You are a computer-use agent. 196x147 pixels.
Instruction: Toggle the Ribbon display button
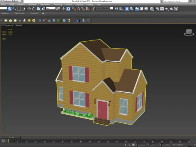[137, 9]
